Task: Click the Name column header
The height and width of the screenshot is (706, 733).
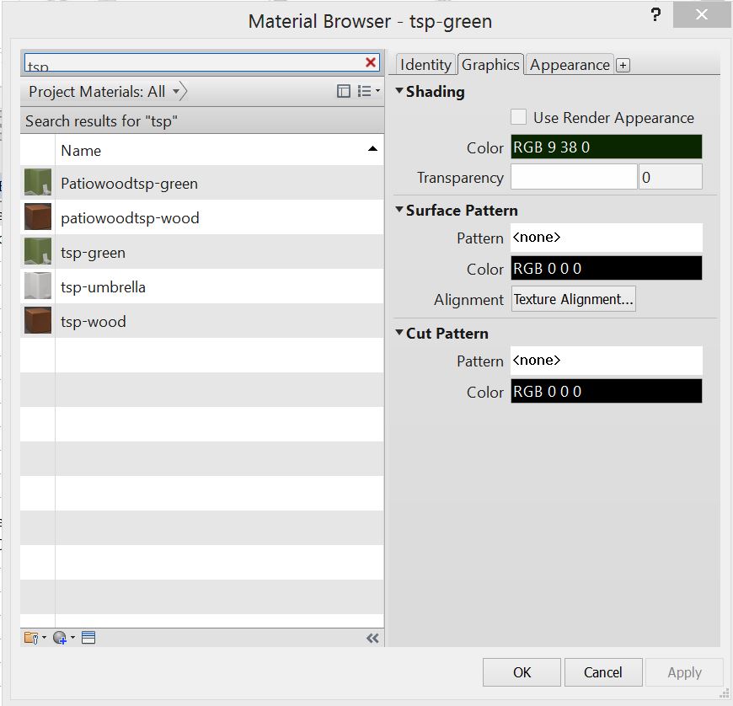Action: click(219, 150)
